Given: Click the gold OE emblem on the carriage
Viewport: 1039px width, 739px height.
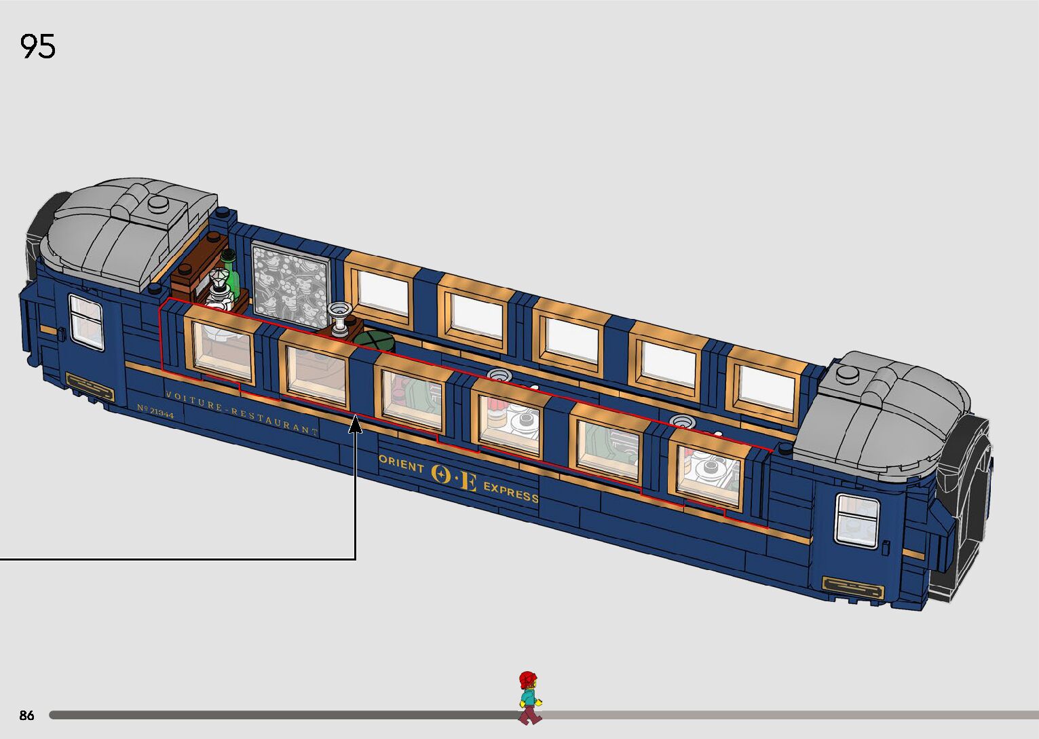Looking at the screenshot, I should coord(454,478).
